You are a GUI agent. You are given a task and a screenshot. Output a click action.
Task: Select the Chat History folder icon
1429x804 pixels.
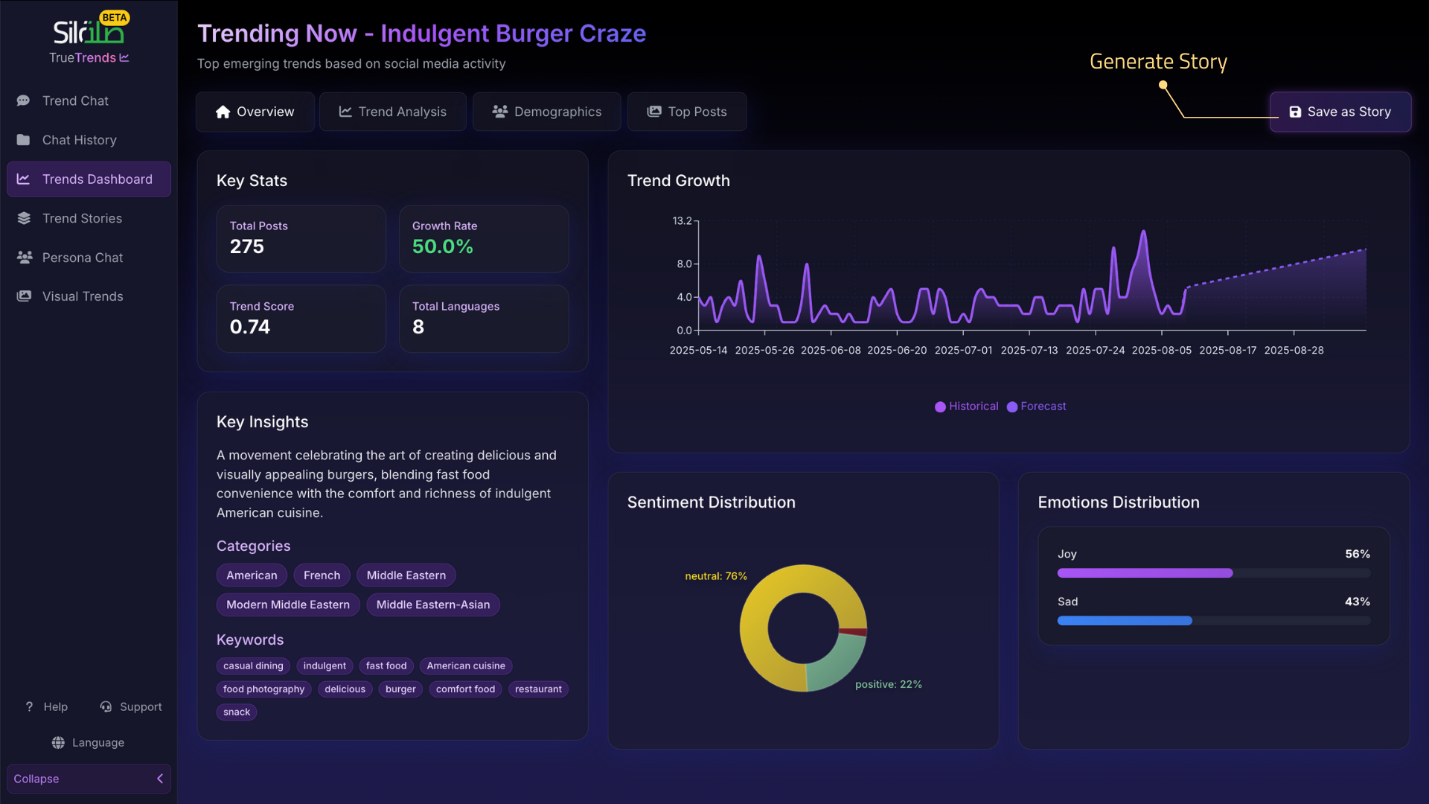pyautogui.click(x=24, y=140)
